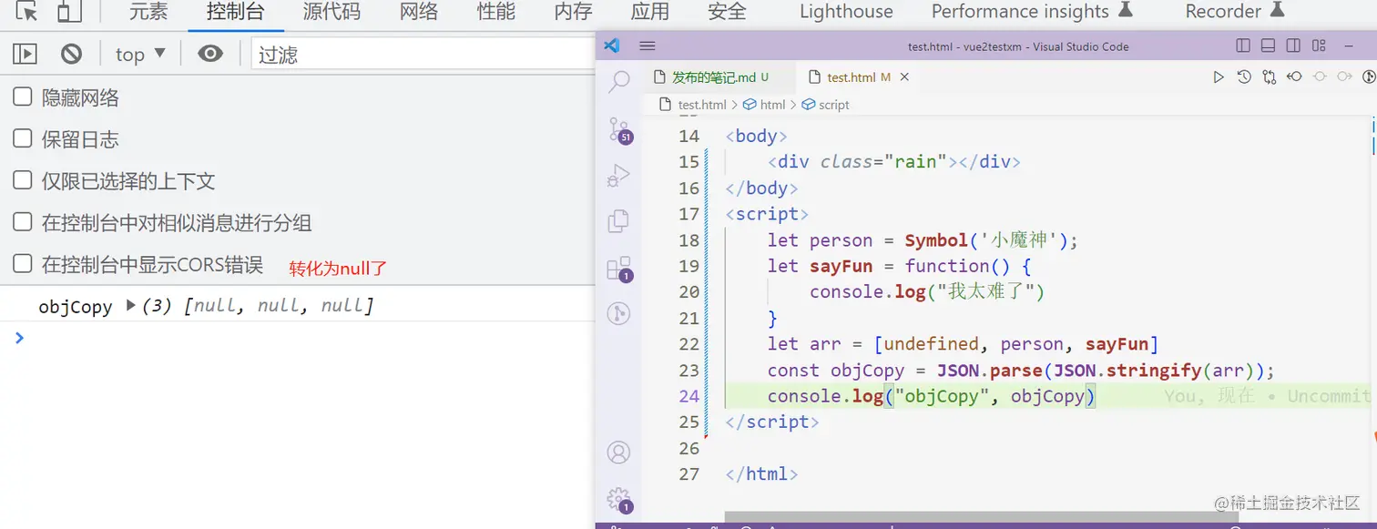
Task: Open Run and Debug view icon
Action: [618, 175]
